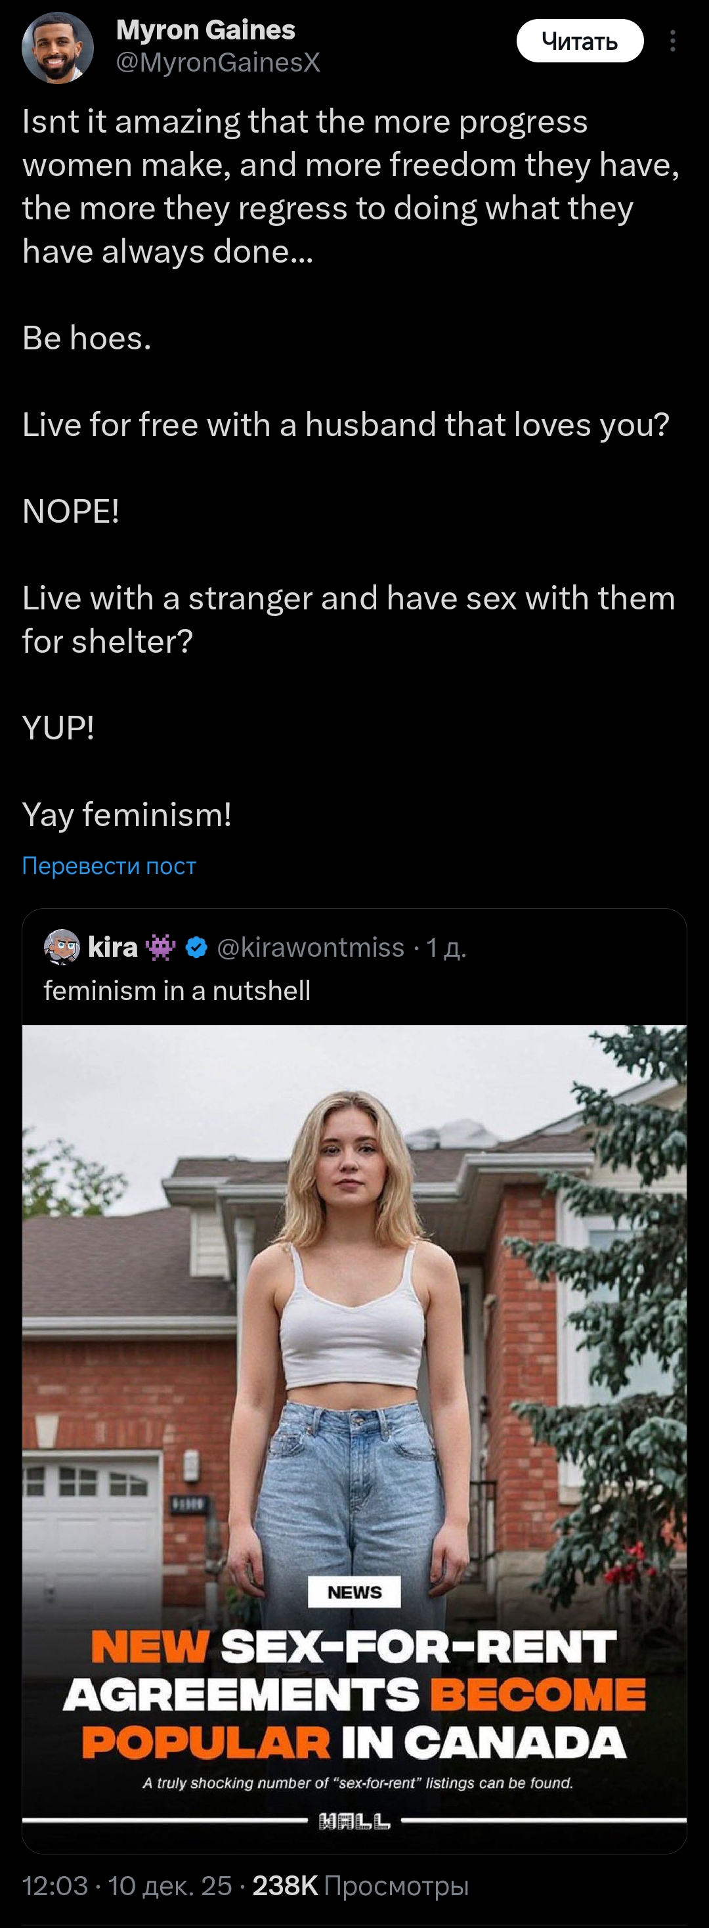
Task: Click kira display name in quoted post
Action: click(x=113, y=948)
